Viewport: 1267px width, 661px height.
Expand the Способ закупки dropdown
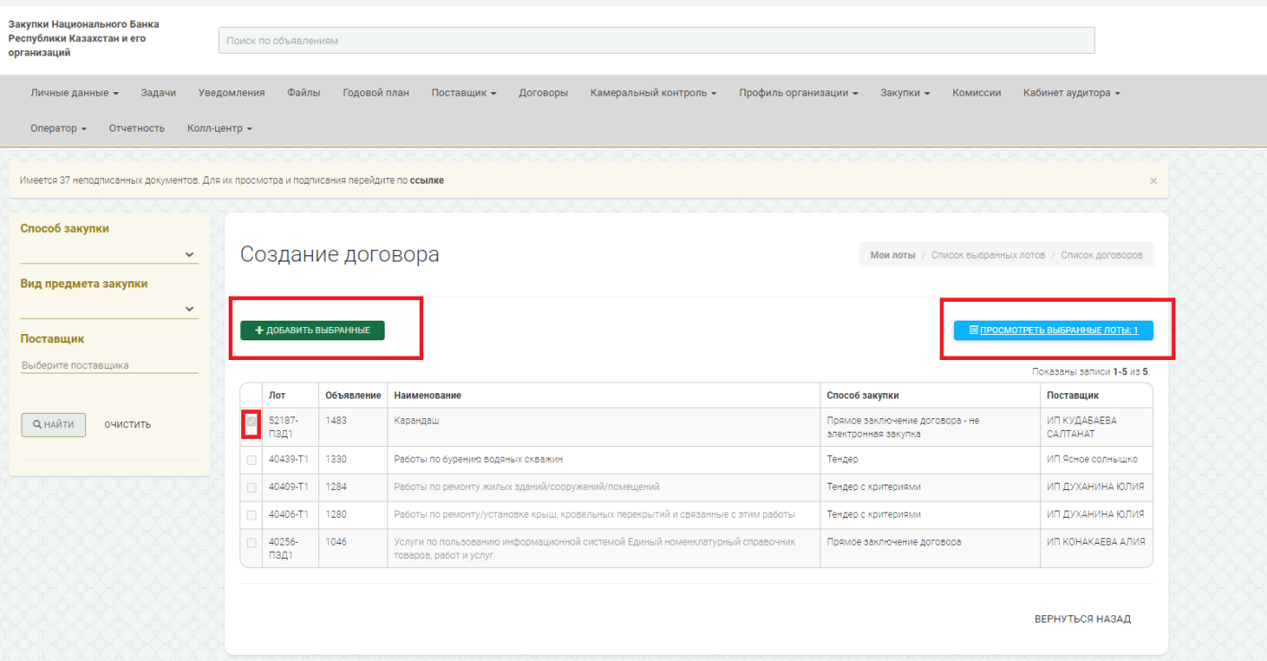108,254
